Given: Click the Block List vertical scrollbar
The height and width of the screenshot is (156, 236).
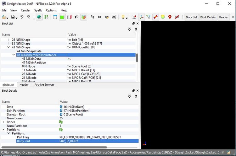Looking at the screenshot, I should coord(137,58).
